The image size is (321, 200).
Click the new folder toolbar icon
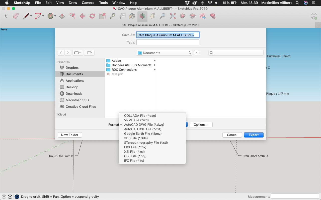(x=89, y=53)
